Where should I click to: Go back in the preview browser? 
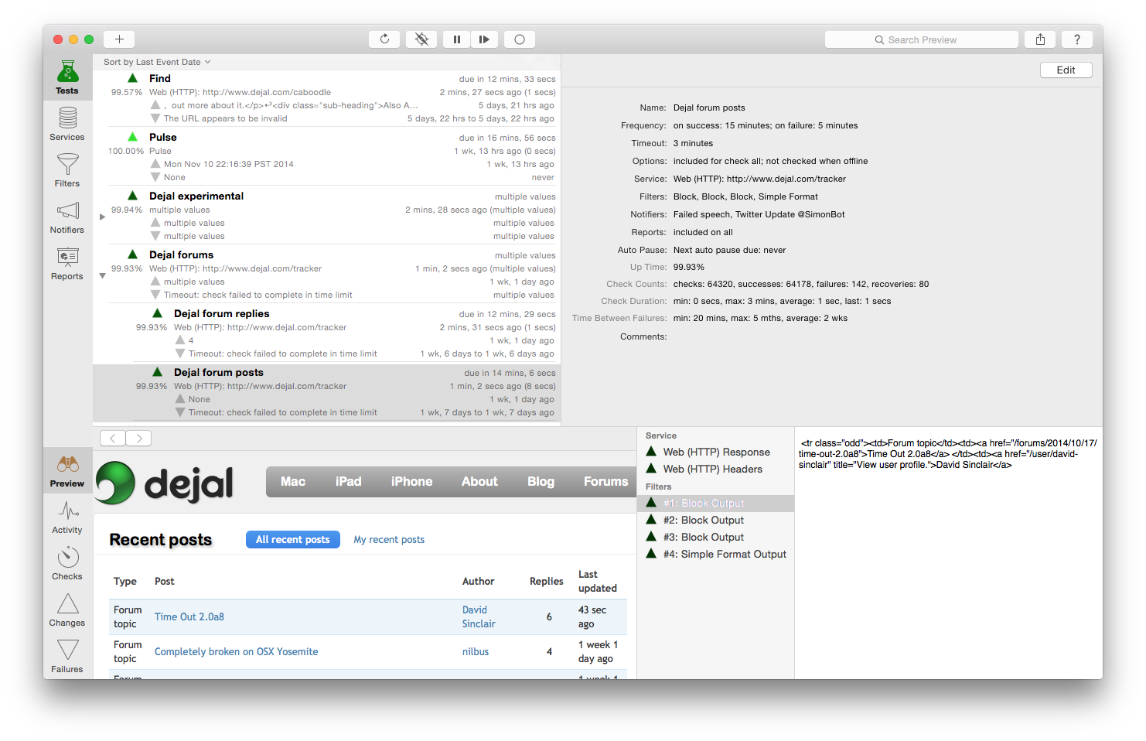tap(113, 439)
